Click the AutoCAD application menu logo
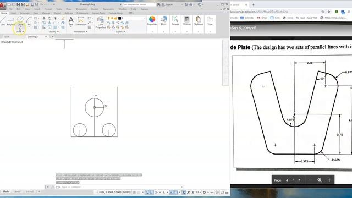 coord(3,6)
